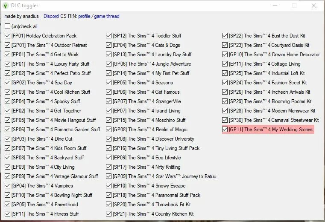Uncheck GP02 Spa Day
This screenshot has width=325, height=222.
7,83
